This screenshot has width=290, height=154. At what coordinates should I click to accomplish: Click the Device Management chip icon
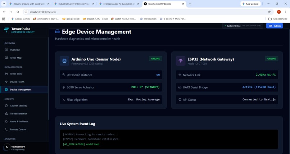point(6,90)
